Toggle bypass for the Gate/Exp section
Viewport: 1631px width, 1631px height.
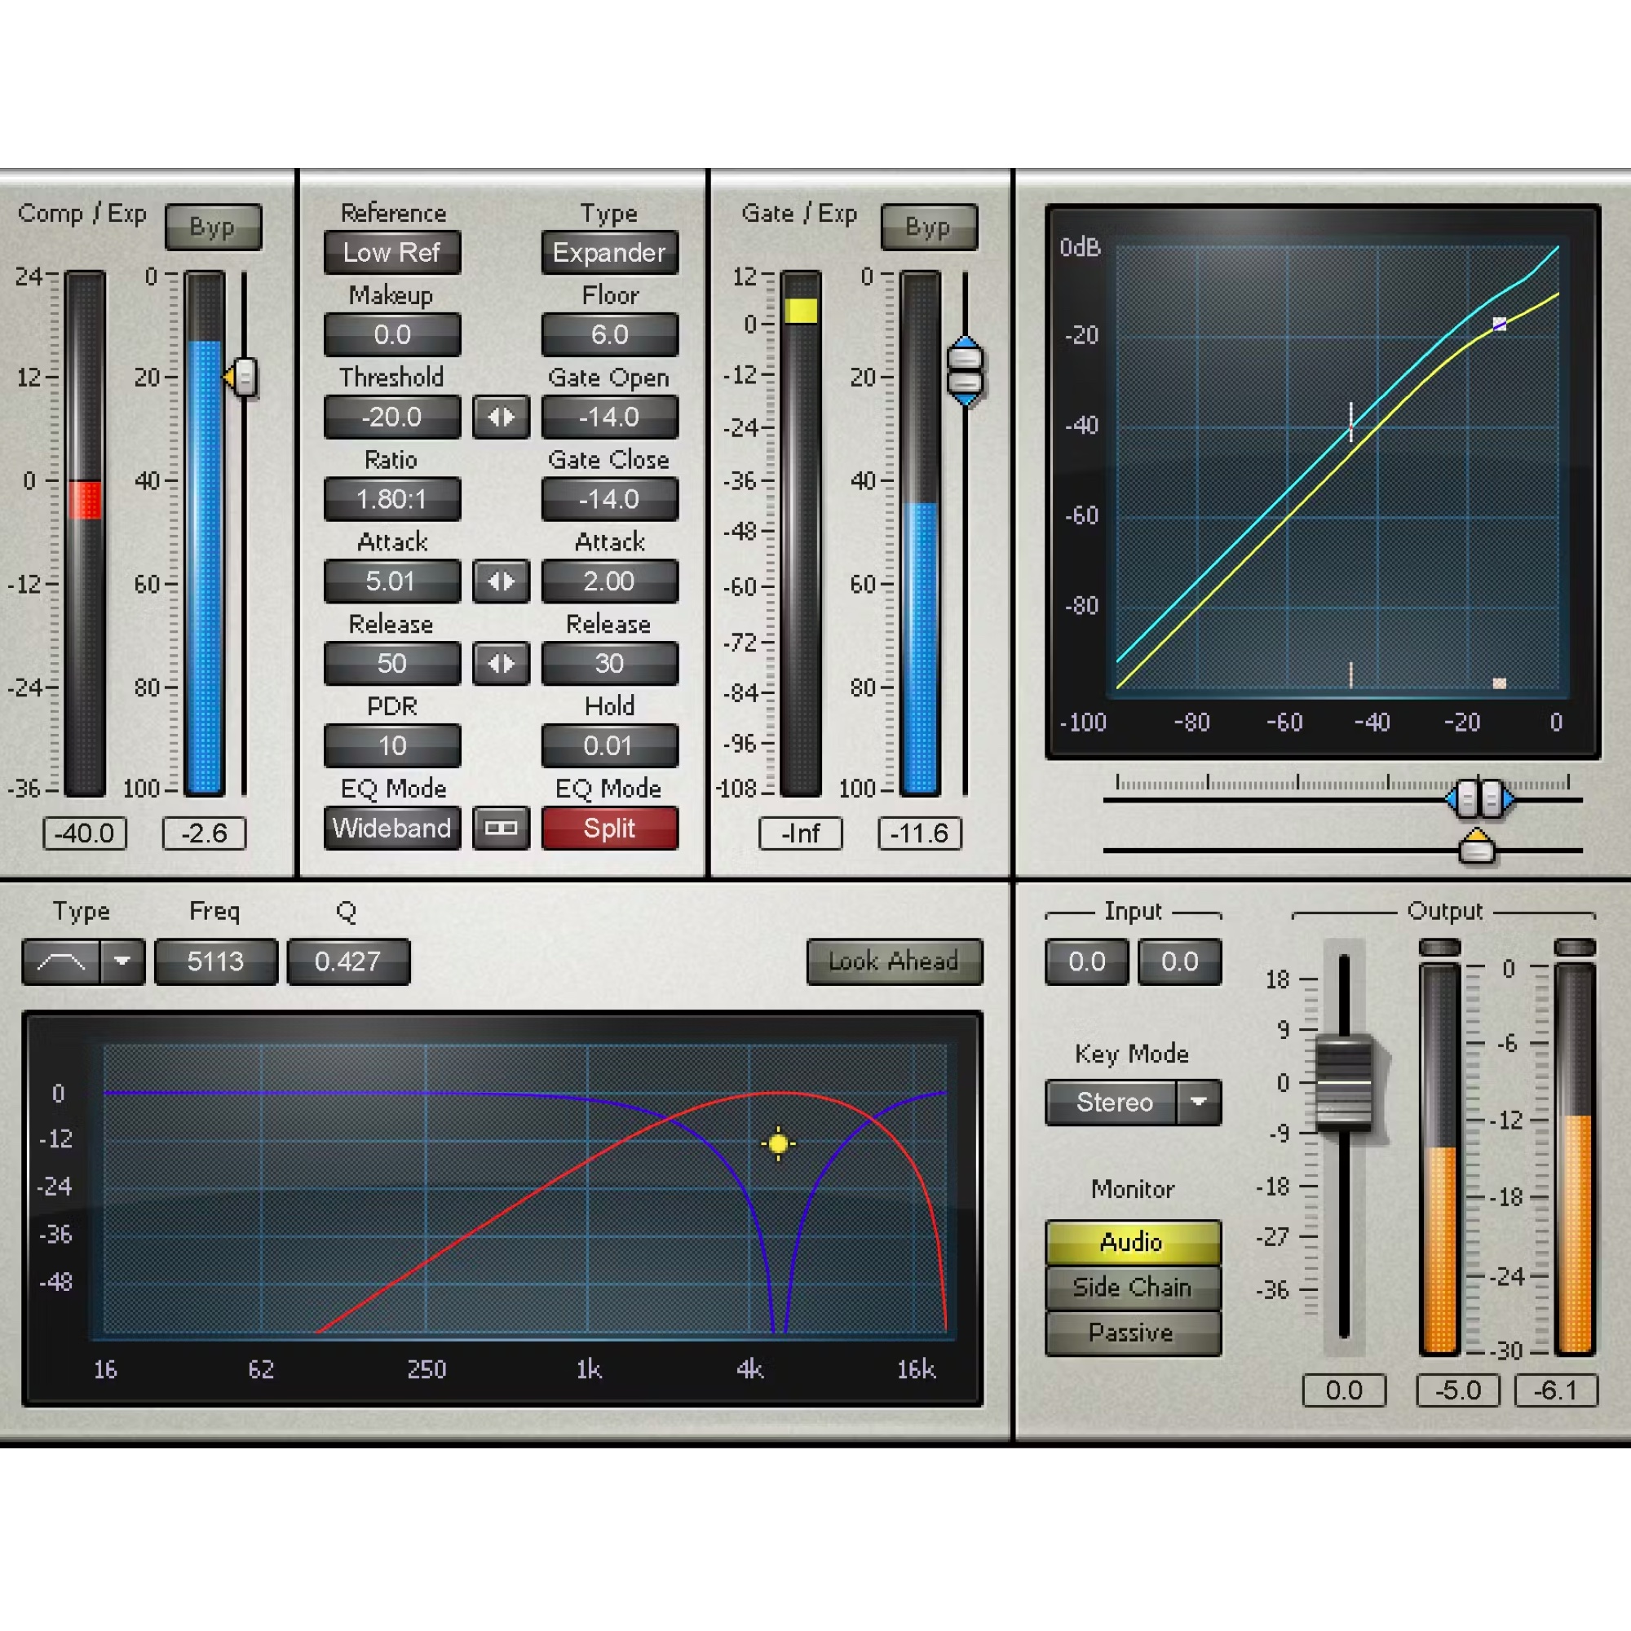(x=930, y=226)
